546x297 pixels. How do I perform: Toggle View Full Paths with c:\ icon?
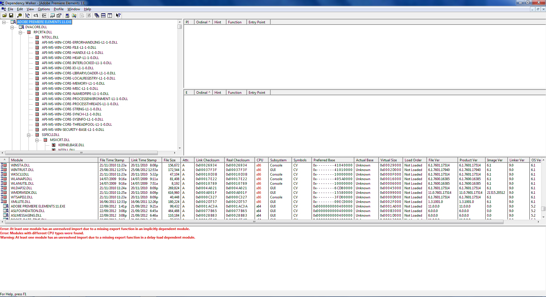click(x=36, y=16)
